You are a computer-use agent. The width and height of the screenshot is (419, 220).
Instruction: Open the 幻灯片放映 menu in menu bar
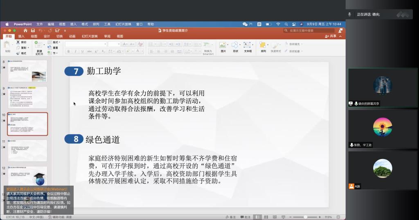(123, 24)
